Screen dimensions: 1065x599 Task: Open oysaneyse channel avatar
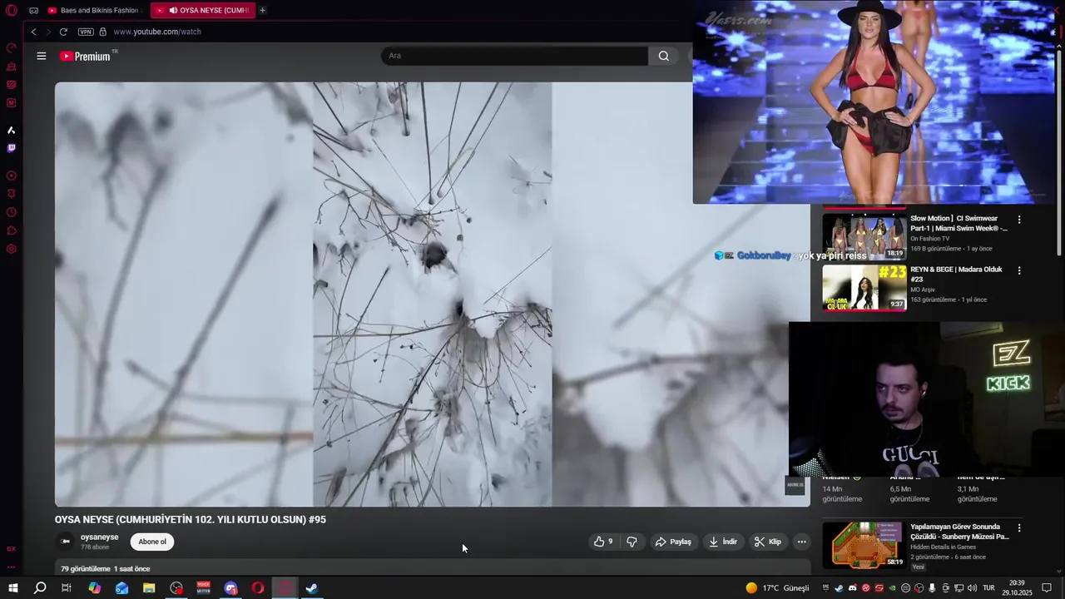(x=65, y=542)
